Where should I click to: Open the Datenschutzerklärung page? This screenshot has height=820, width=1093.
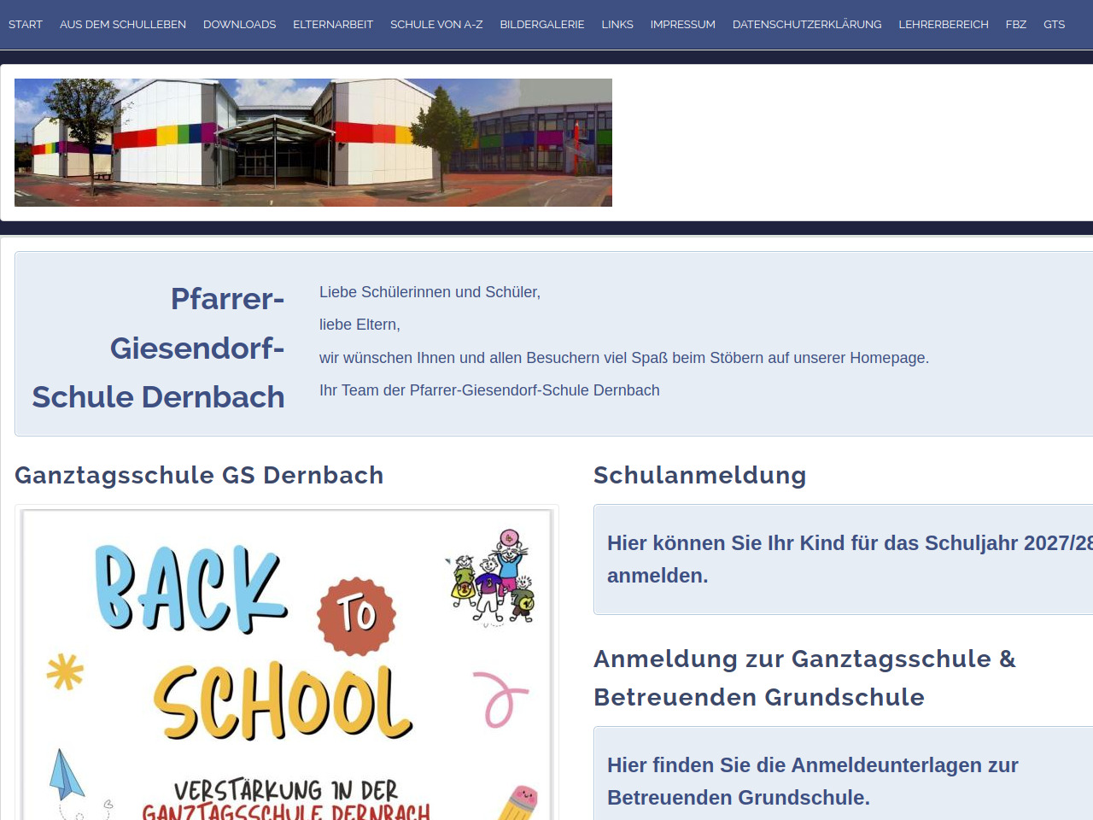[x=807, y=25]
